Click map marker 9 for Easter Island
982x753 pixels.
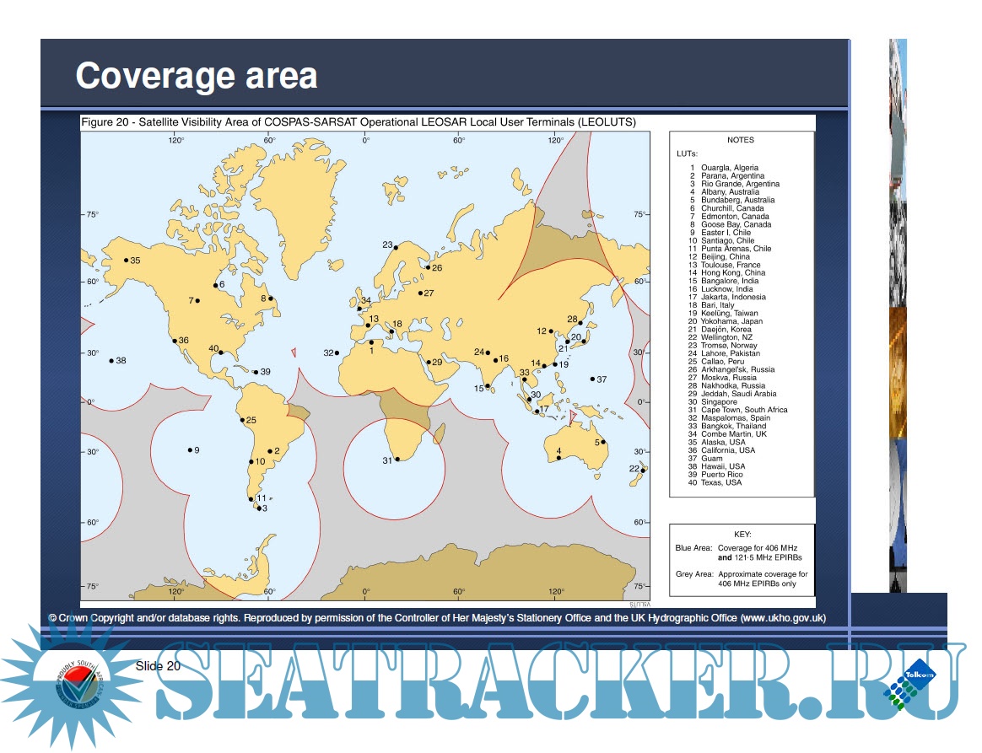190,449
